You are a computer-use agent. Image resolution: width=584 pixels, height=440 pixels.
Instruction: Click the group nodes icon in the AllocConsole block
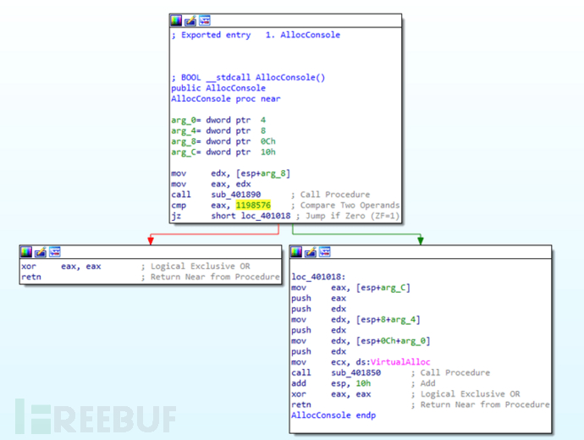point(205,20)
